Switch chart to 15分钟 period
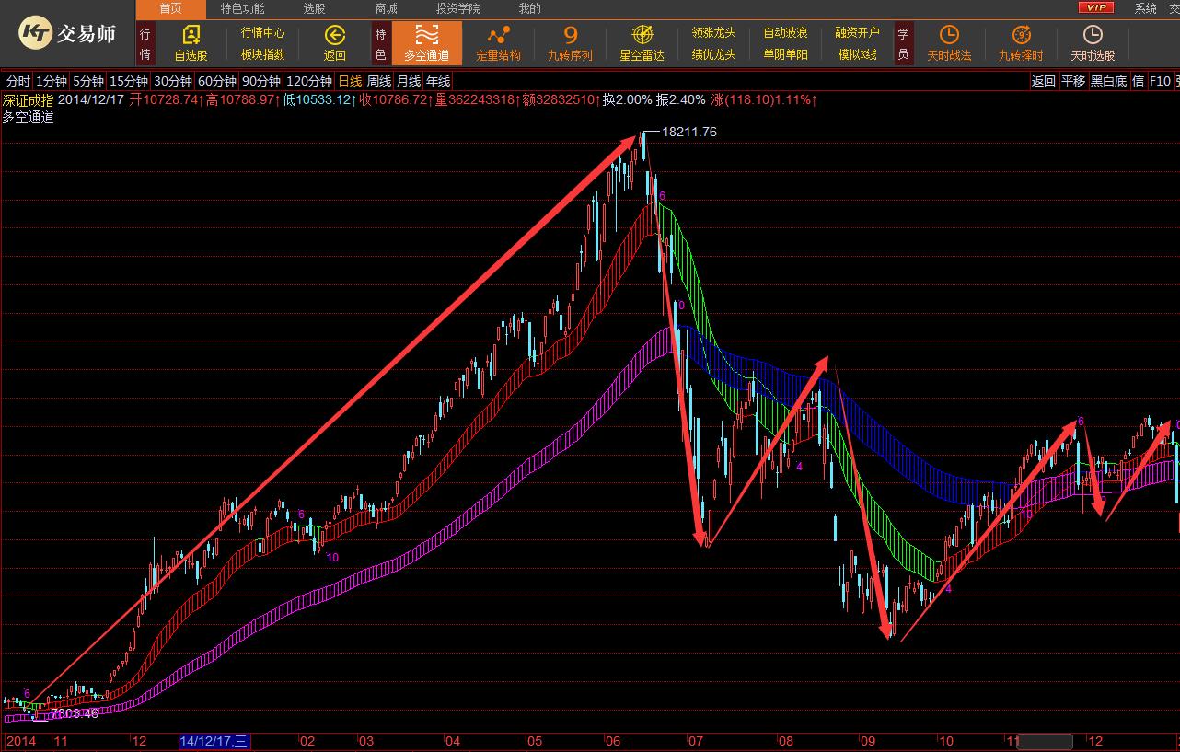Screen dimensions: 1180x752 pyautogui.click(x=129, y=81)
